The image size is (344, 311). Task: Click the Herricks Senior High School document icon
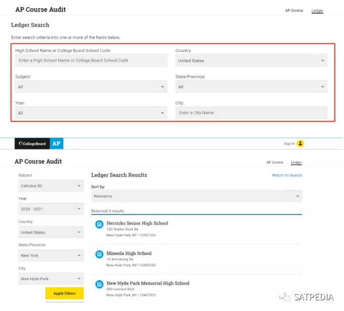coord(99,224)
